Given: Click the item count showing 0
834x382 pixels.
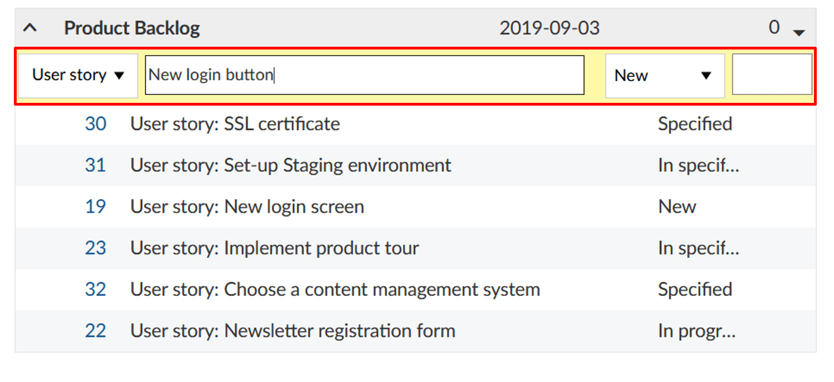Looking at the screenshot, I should click(x=774, y=27).
